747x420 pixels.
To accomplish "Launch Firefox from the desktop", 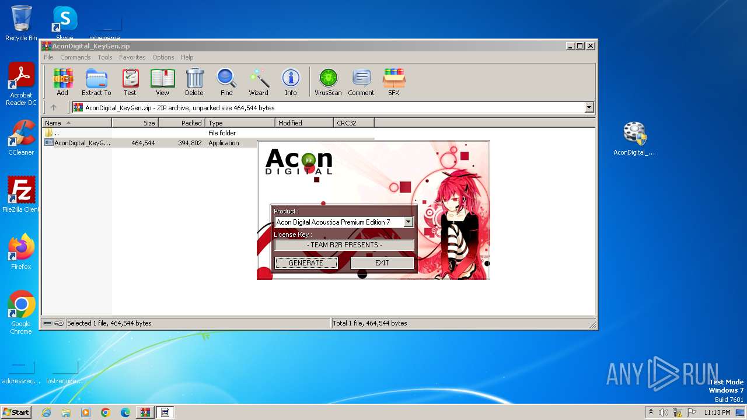I will 21,251.
